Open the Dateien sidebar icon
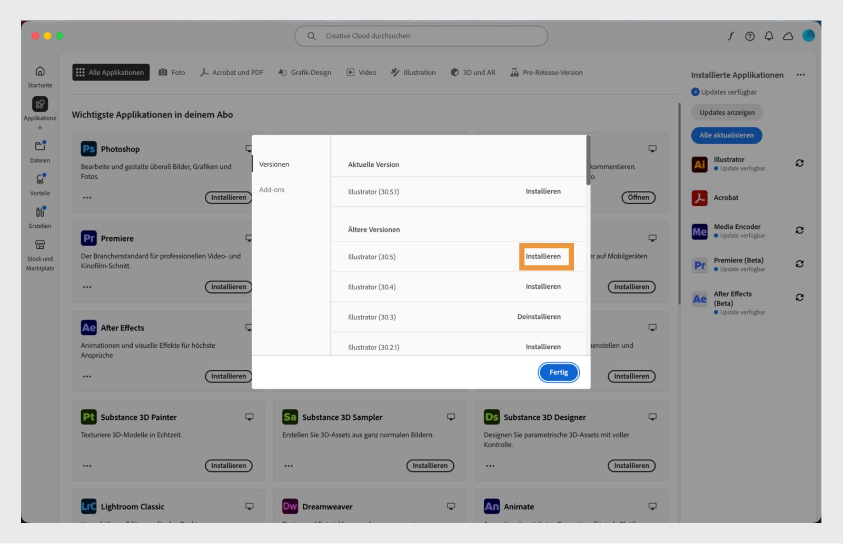Image resolution: width=843 pixels, height=544 pixels. [40, 146]
